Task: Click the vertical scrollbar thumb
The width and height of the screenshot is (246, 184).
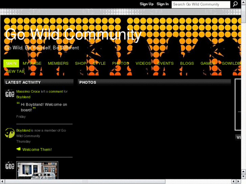Action: click(x=244, y=14)
